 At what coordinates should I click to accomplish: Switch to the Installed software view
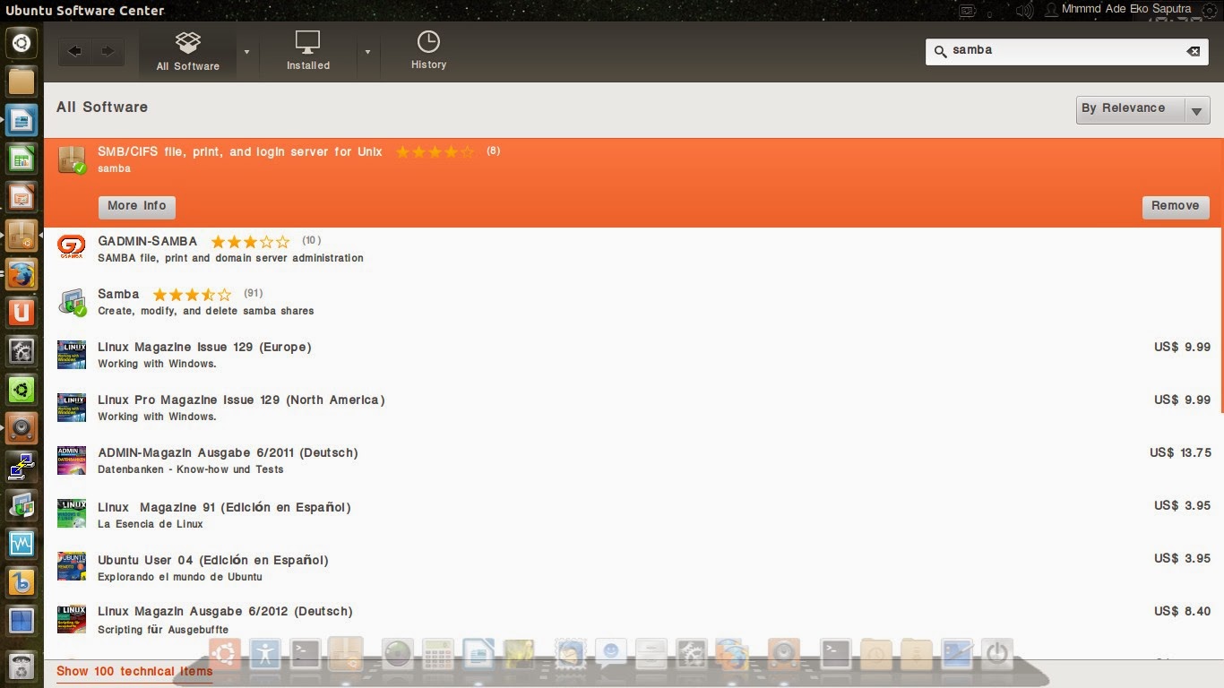point(308,52)
